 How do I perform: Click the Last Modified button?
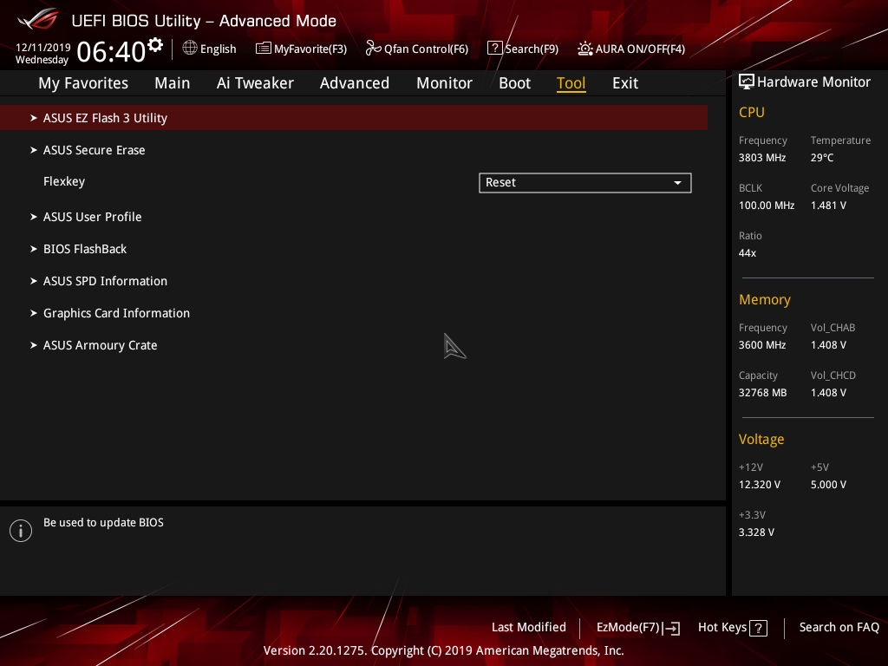click(x=528, y=627)
